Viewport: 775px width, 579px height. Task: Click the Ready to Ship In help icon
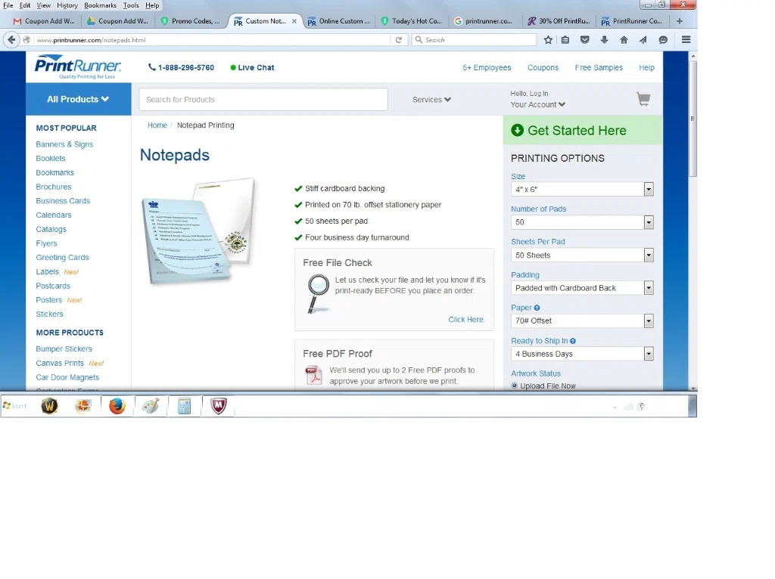(x=573, y=341)
